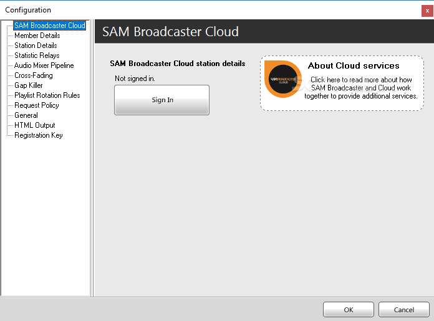Click the station details heading label
The image size is (434, 321).
(x=178, y=64)
